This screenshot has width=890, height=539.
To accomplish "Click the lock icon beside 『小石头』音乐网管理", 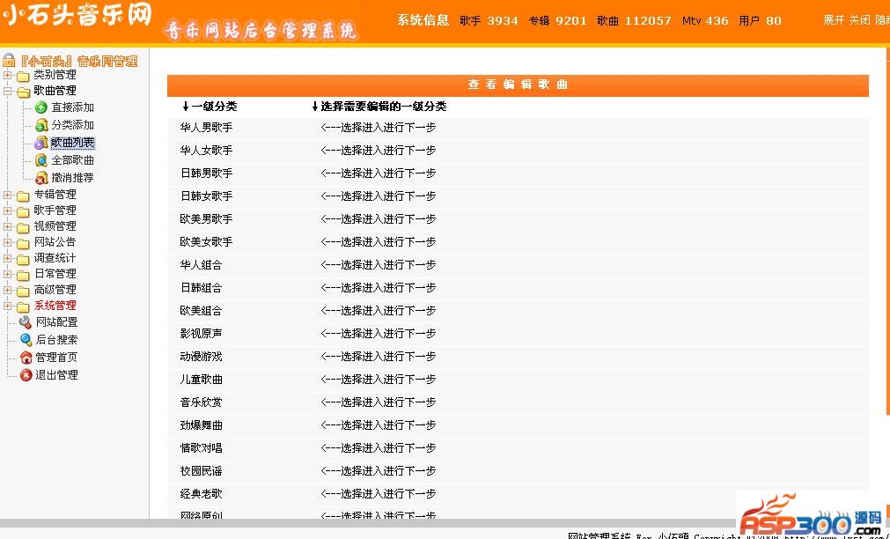I will pyautogui.click(x=9, y=61).
